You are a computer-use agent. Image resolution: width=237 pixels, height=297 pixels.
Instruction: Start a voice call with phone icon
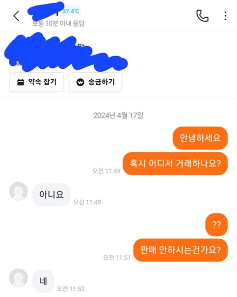pyautogui.click(x=202, y=16)
